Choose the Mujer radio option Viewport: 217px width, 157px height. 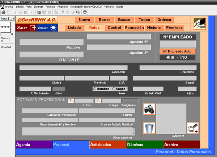[114, 89]
